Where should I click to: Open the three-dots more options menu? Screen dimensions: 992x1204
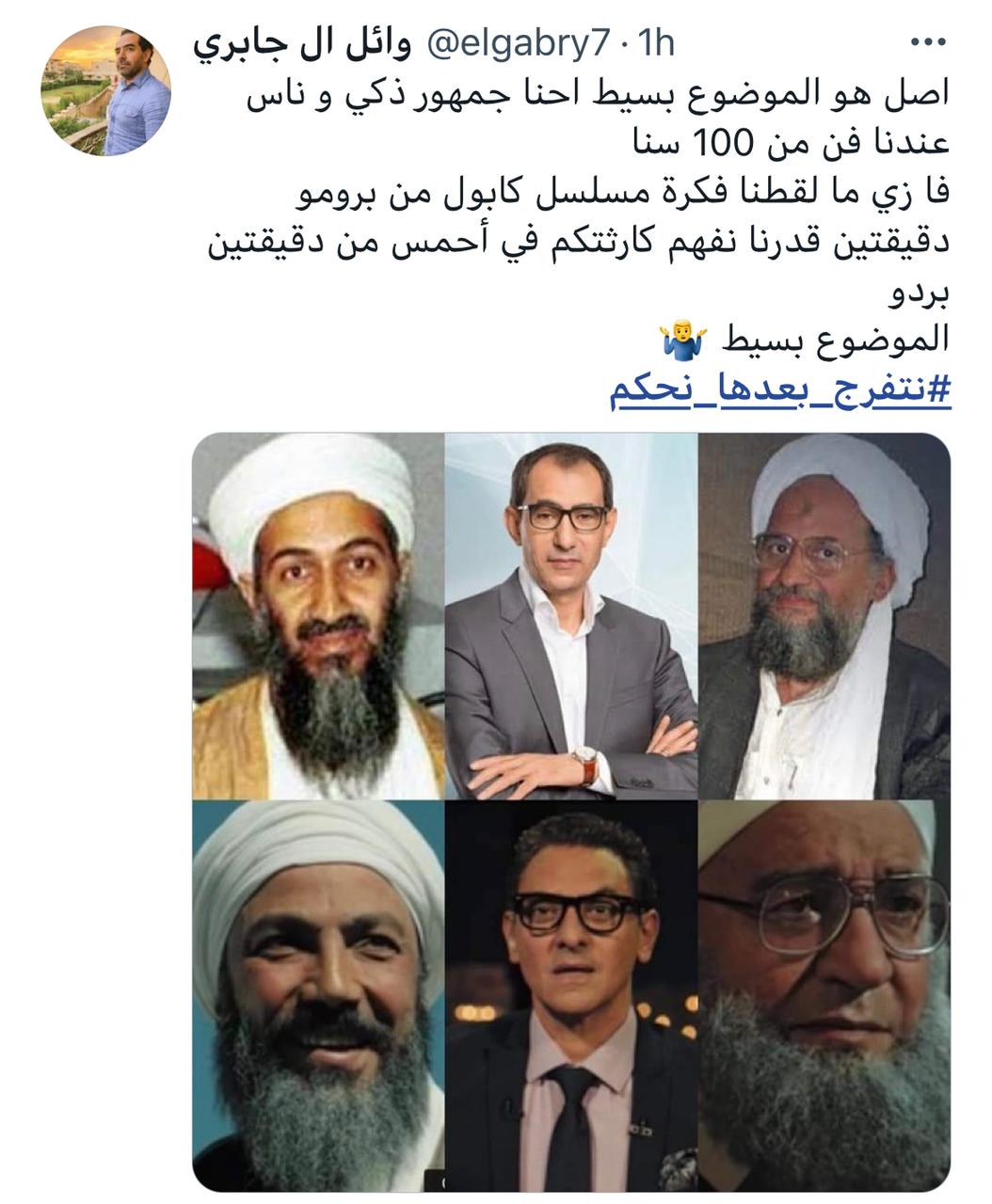pyautogui.click(x=929, y=43)
